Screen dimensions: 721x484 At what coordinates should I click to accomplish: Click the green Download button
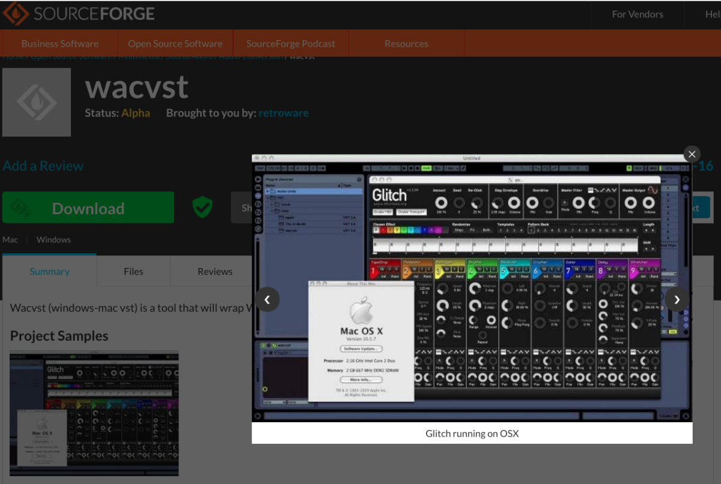tap(88, 208)
